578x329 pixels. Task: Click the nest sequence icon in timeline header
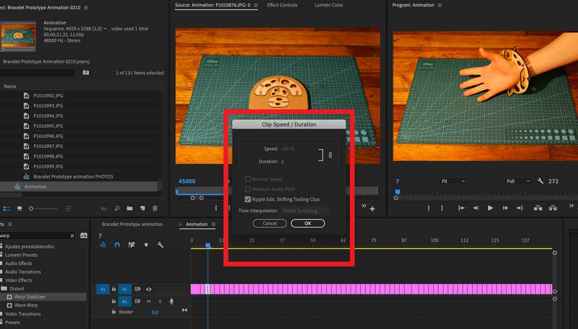pyautogui.click(x=103, y=245)
